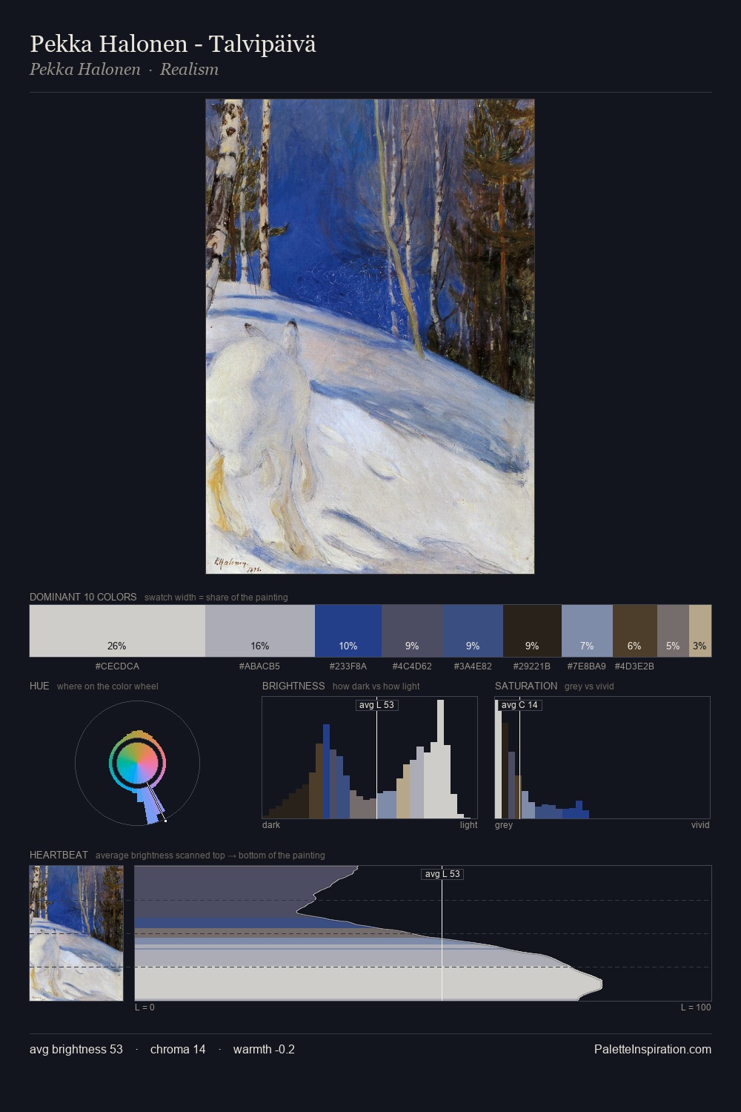Image resolution: width=741 pixels, height=1112 pixels.
Task: Click the '#29221B' hex code label
Action: (x=532, y=666)
